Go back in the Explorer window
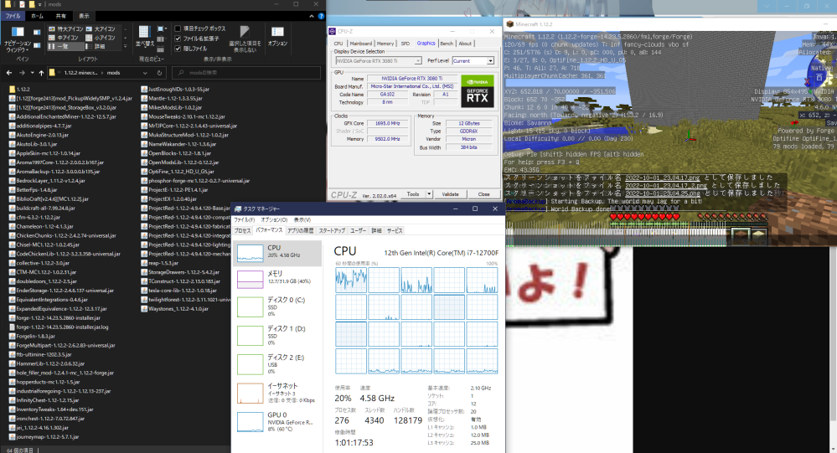Screen dimensions: 837x453 (9, 73)
